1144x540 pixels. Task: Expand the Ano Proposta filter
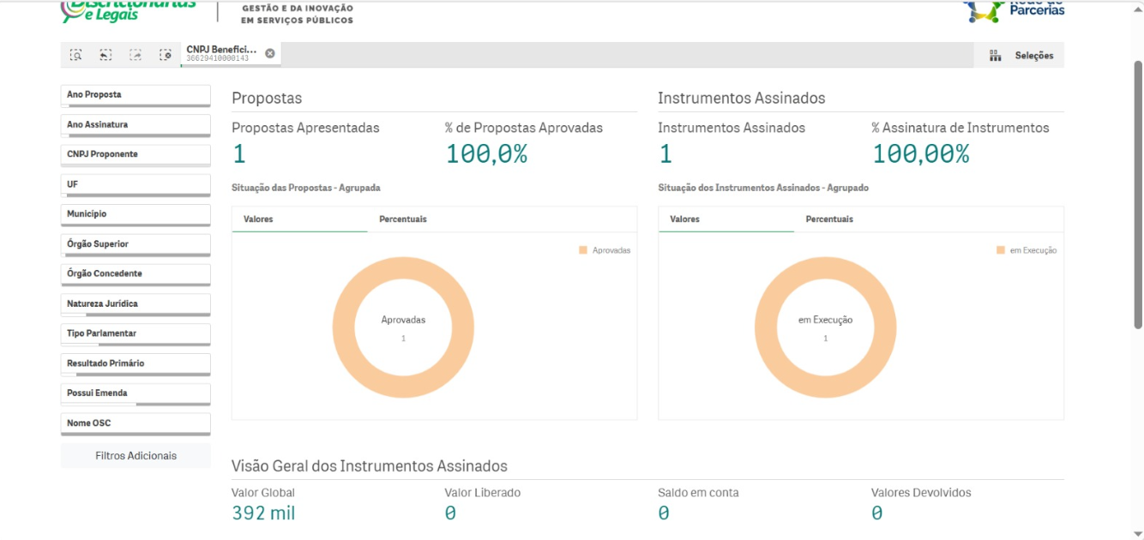(x=135, y=95)
